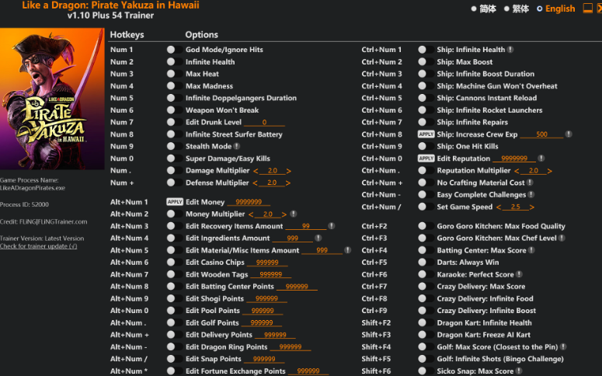The image size is (602, 376).
Task: Click the Edit Dragon Ring Points value field
Action: point(291,347)
